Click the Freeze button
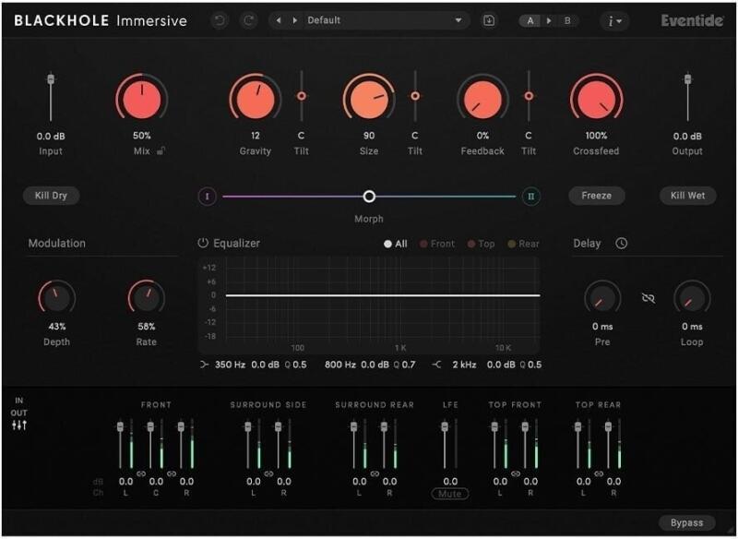 point(596,196)
